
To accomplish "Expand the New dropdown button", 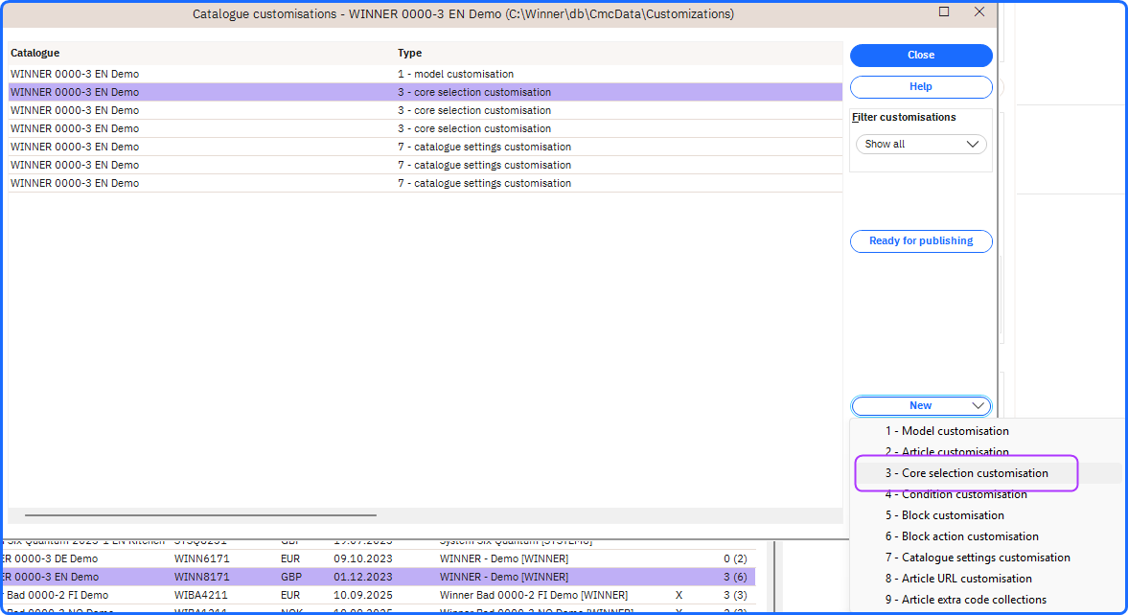I will pos(921,405).
